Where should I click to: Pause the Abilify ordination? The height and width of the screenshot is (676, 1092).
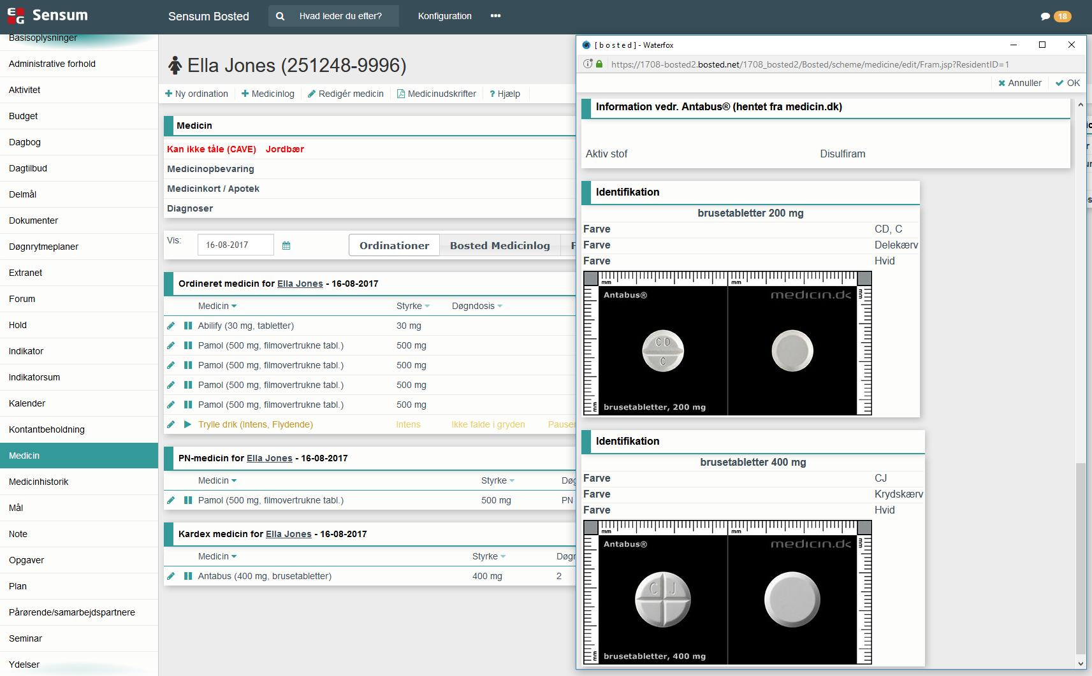pos(188,326)
